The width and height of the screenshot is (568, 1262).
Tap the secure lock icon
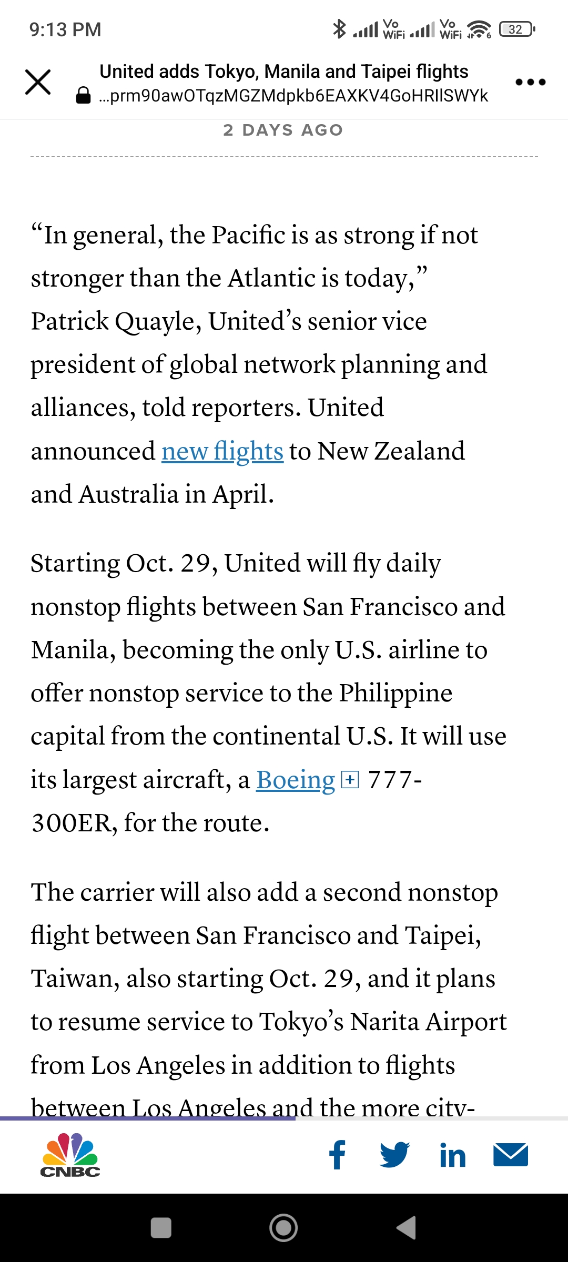coord(84,96)
